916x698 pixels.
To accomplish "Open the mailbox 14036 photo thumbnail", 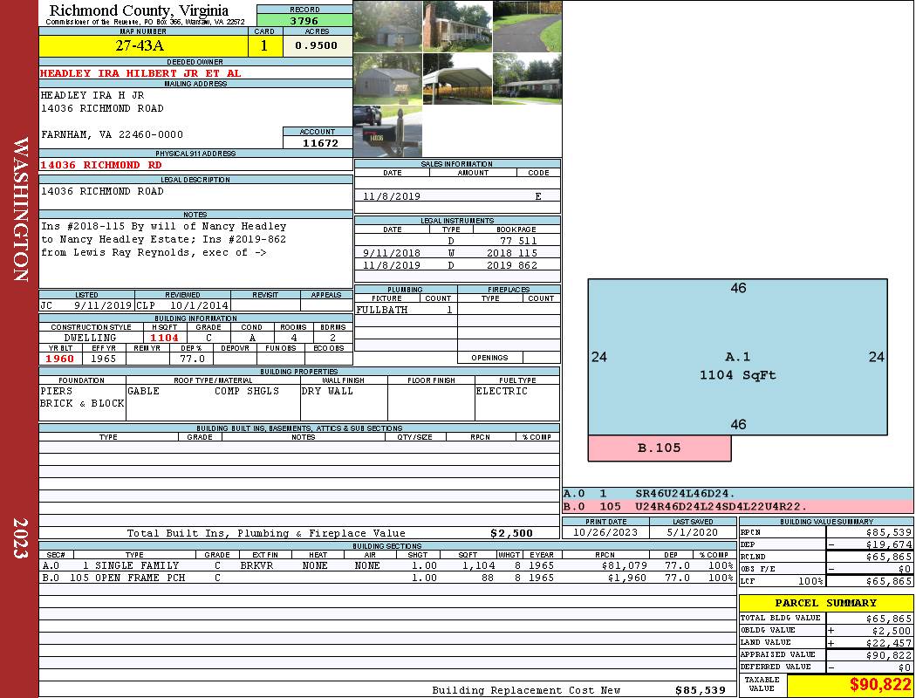I will [x=387, y=131].
